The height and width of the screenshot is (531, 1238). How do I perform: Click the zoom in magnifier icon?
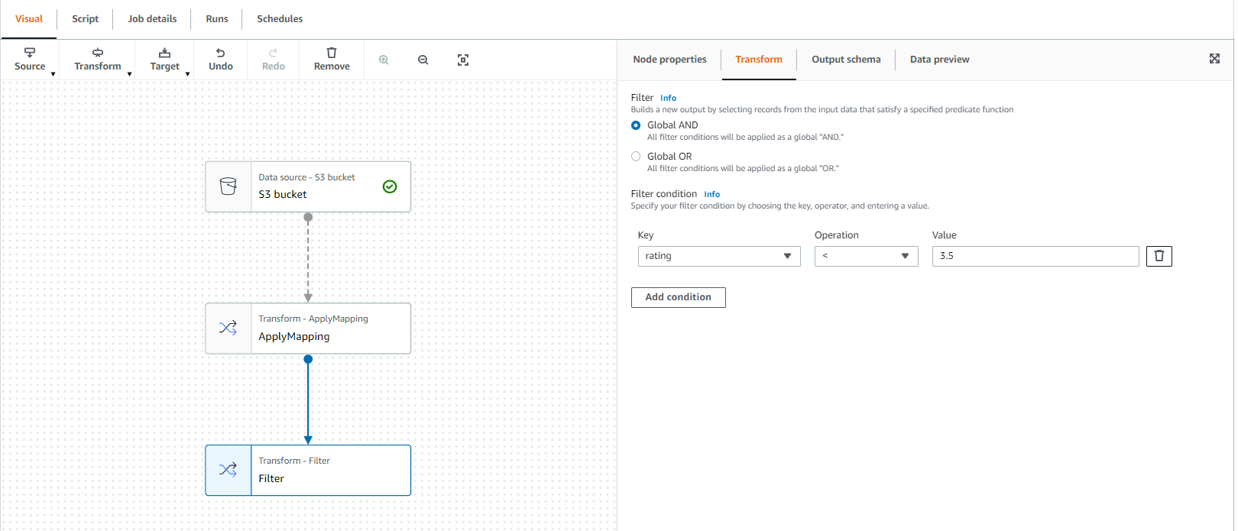pos(384,60)
